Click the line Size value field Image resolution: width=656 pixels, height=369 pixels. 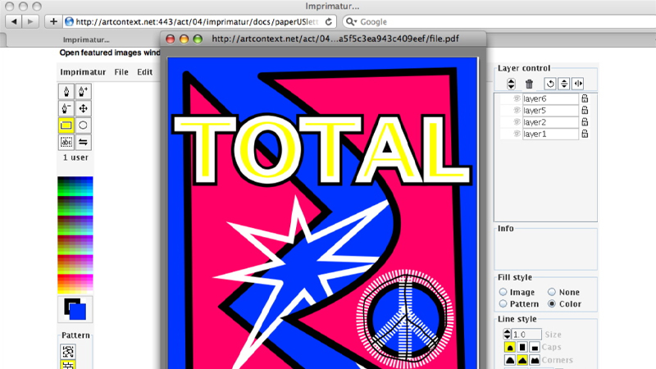coord(526,335)
